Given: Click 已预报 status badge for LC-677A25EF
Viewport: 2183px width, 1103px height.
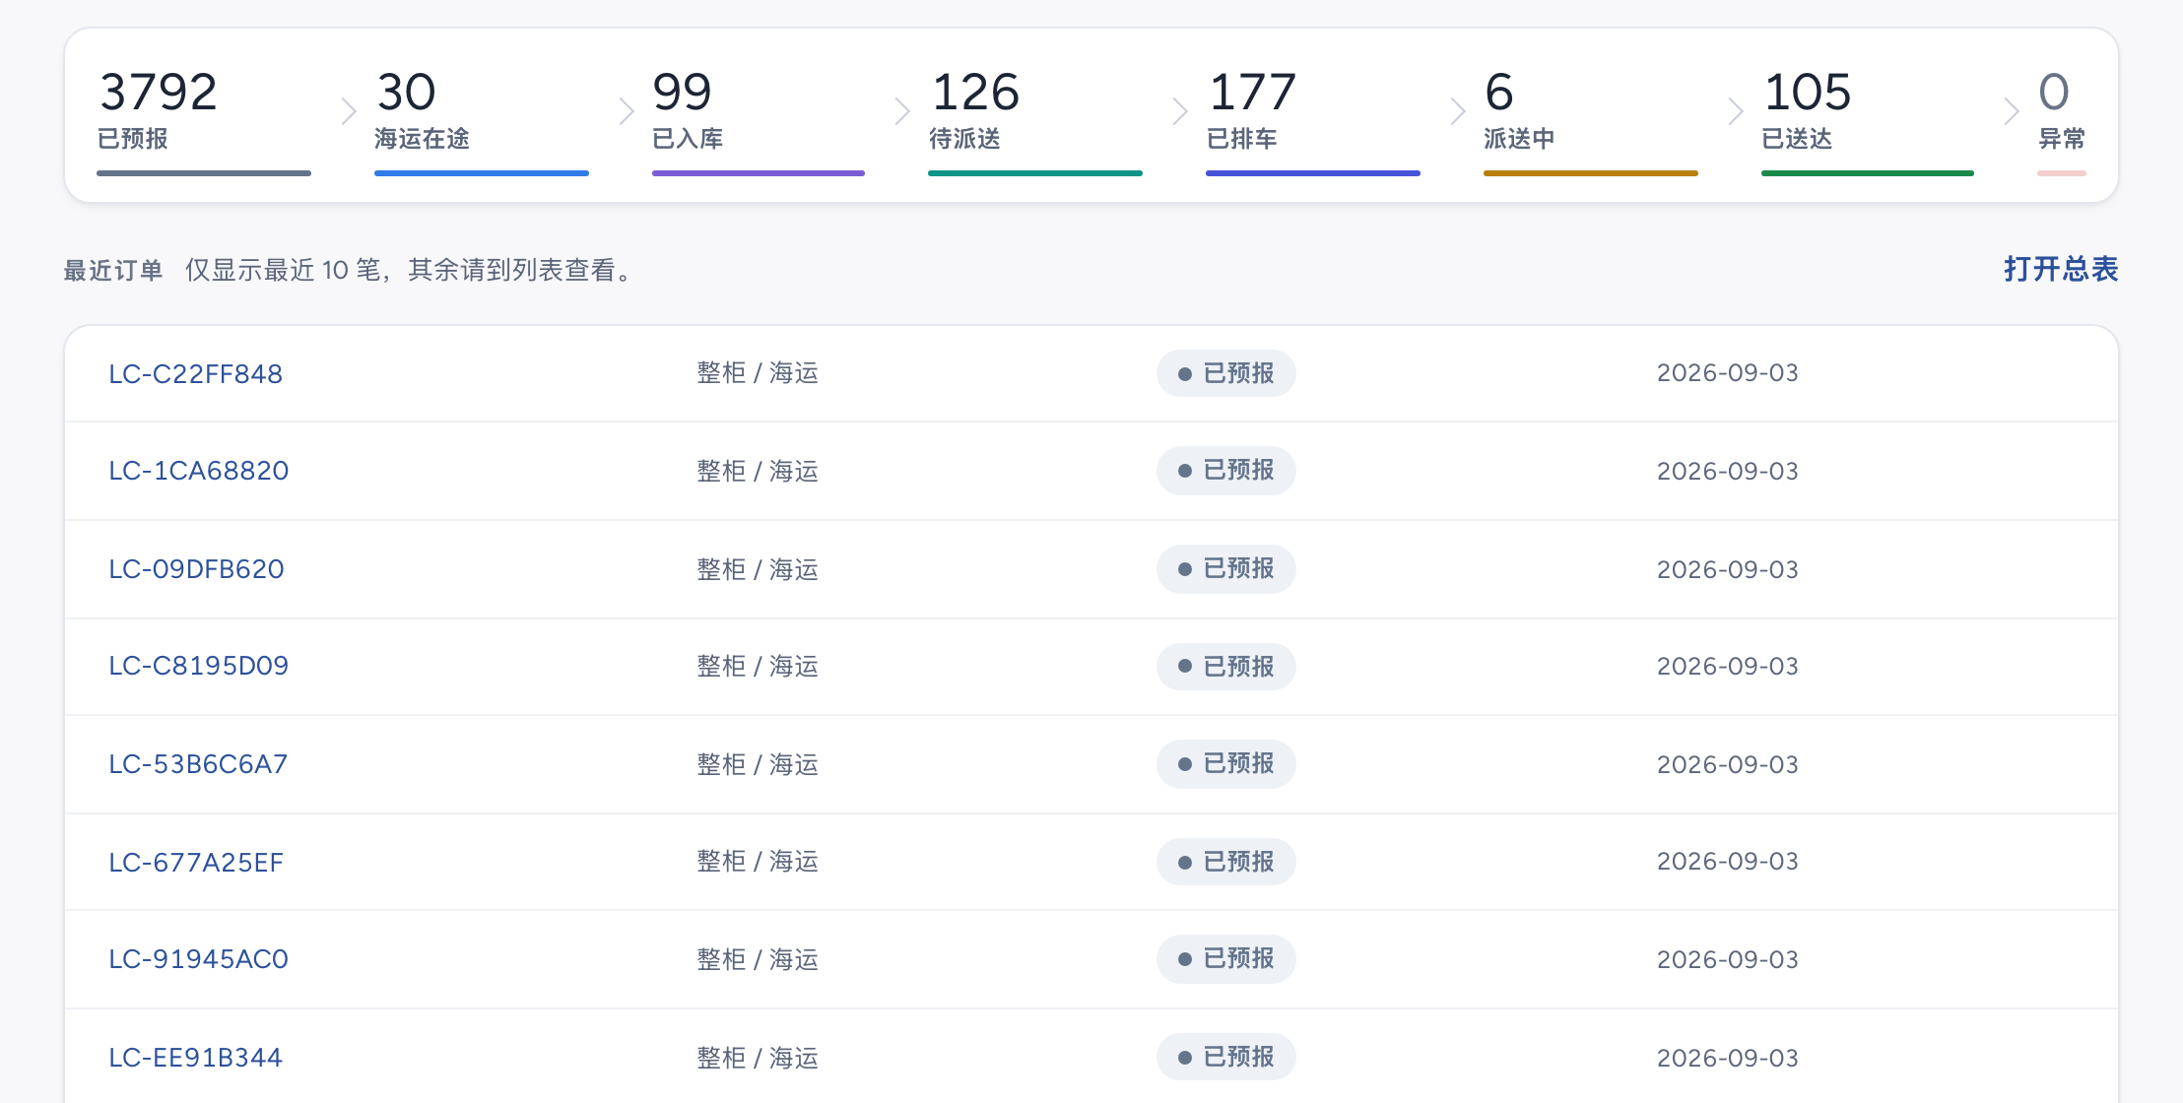Looking at the screenshot, I should tap(1225, 862).
